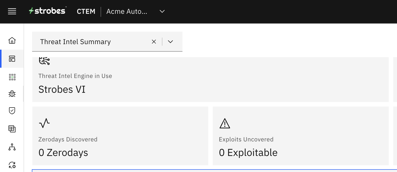Image resolution: width=397 pixels, height=172 pixels.
Task: Open the hamburger navigation menu
Action: (x=12, y=11)
